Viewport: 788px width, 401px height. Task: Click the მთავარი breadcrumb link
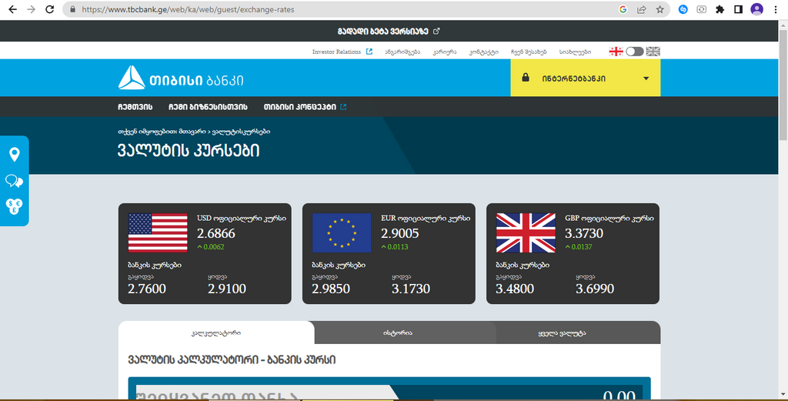192,131
